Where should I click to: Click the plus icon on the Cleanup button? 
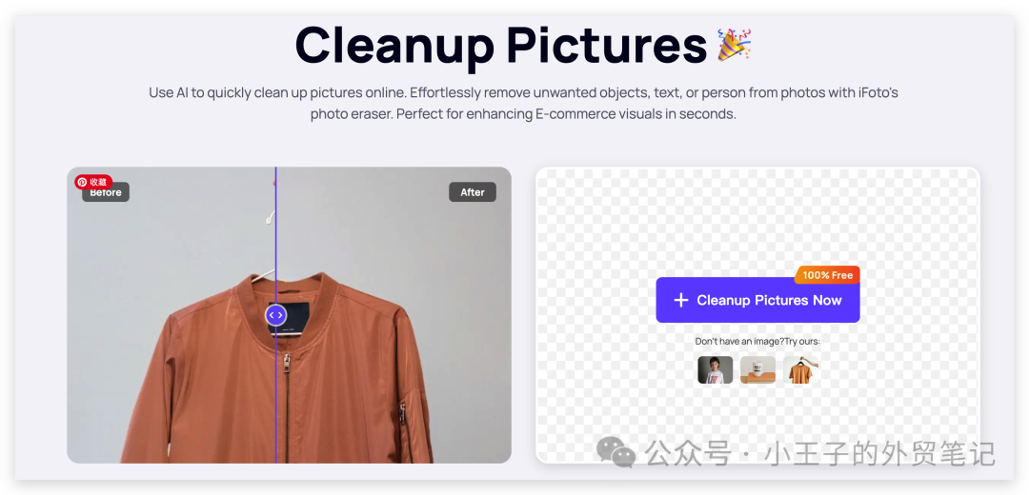(681, 300)
